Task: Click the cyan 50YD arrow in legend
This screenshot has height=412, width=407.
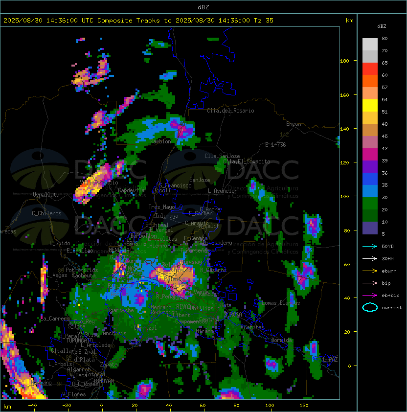Action: pos(370,247)
